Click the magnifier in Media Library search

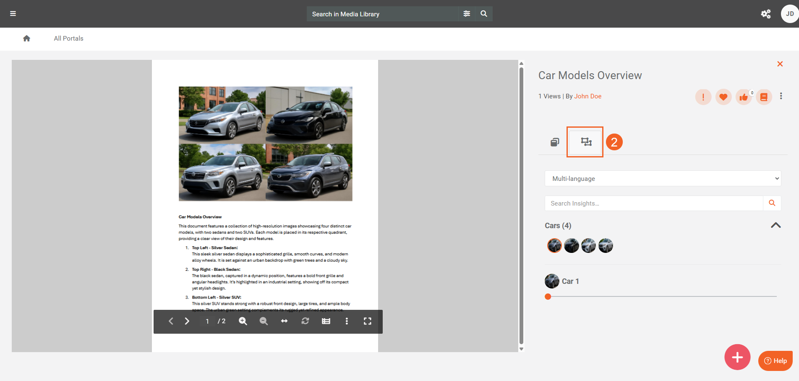(484, 14)
